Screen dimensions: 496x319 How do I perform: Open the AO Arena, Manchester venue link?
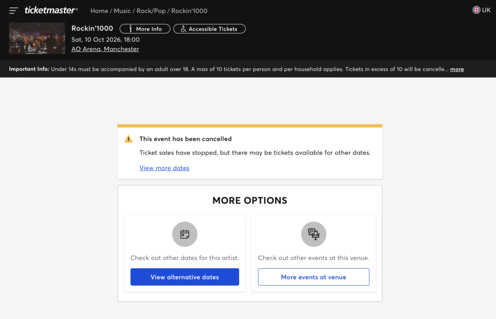tap(105, 49)
